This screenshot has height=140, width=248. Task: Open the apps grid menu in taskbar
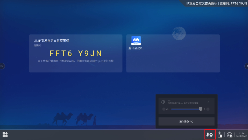[5, 135]
